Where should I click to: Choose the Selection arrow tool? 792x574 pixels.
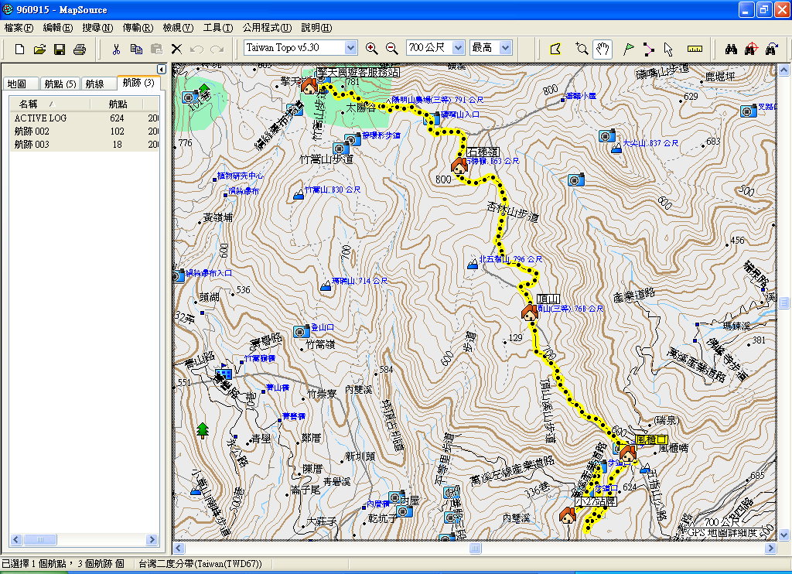(669, 49)
